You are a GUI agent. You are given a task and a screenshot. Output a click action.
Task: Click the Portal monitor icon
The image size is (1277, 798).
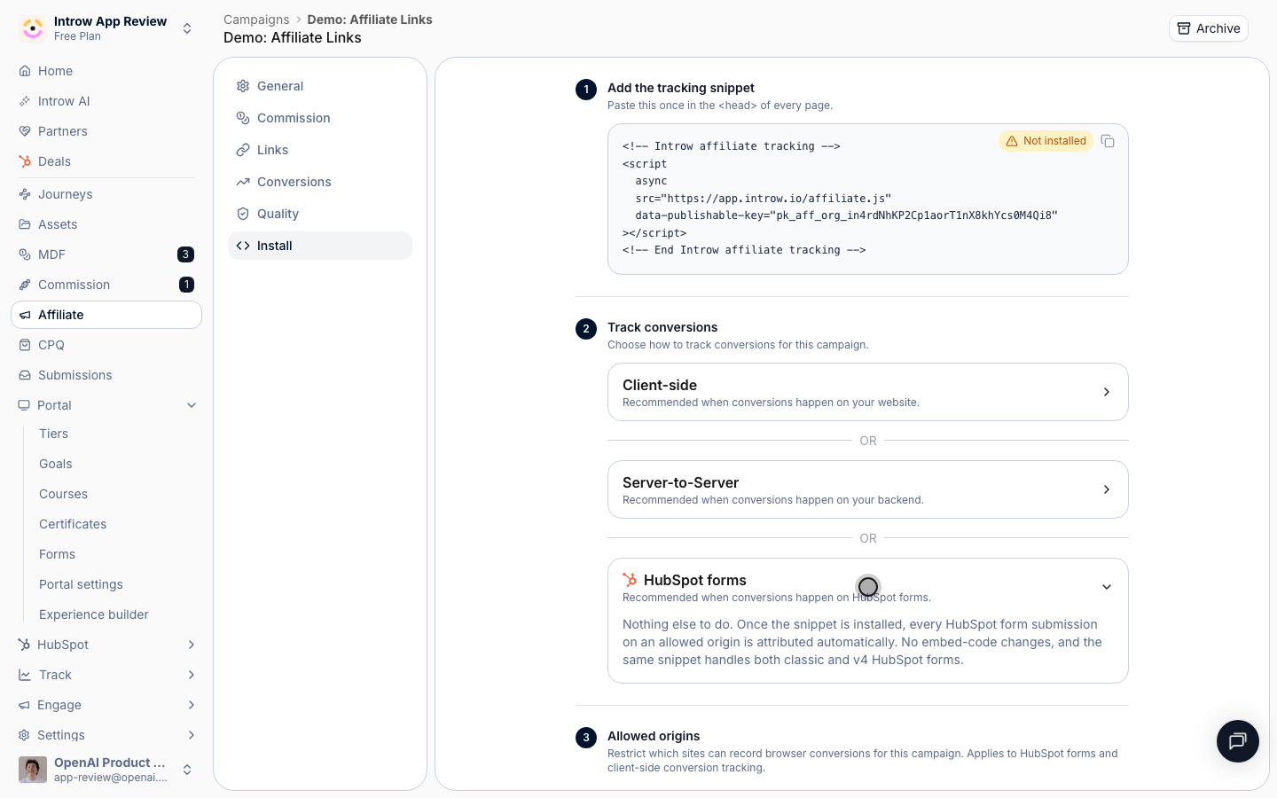click(24, 405)
